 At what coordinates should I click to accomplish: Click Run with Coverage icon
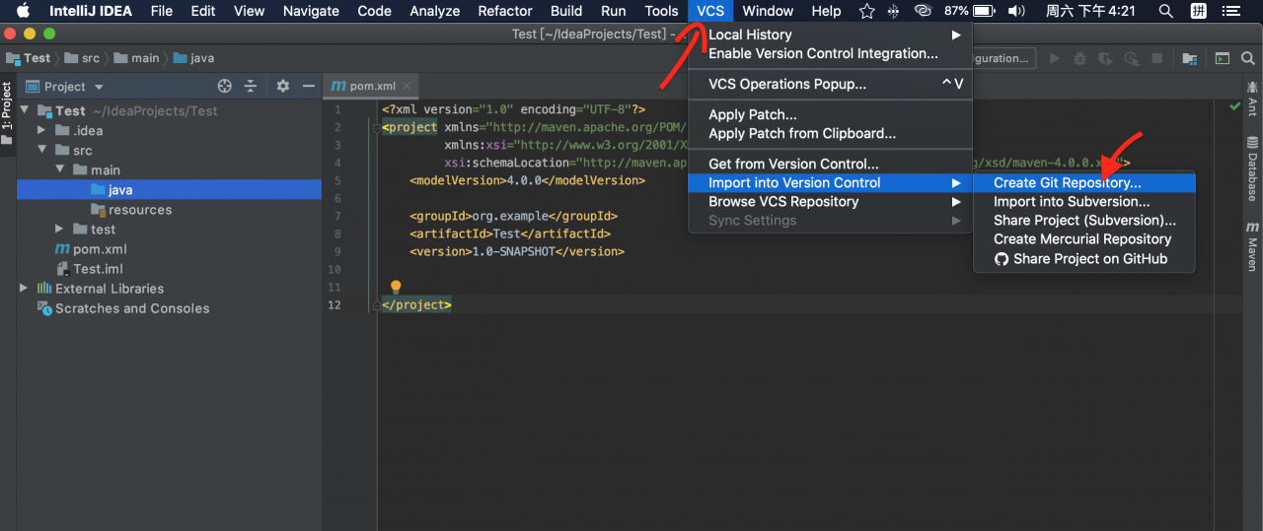coord(1106,58)
